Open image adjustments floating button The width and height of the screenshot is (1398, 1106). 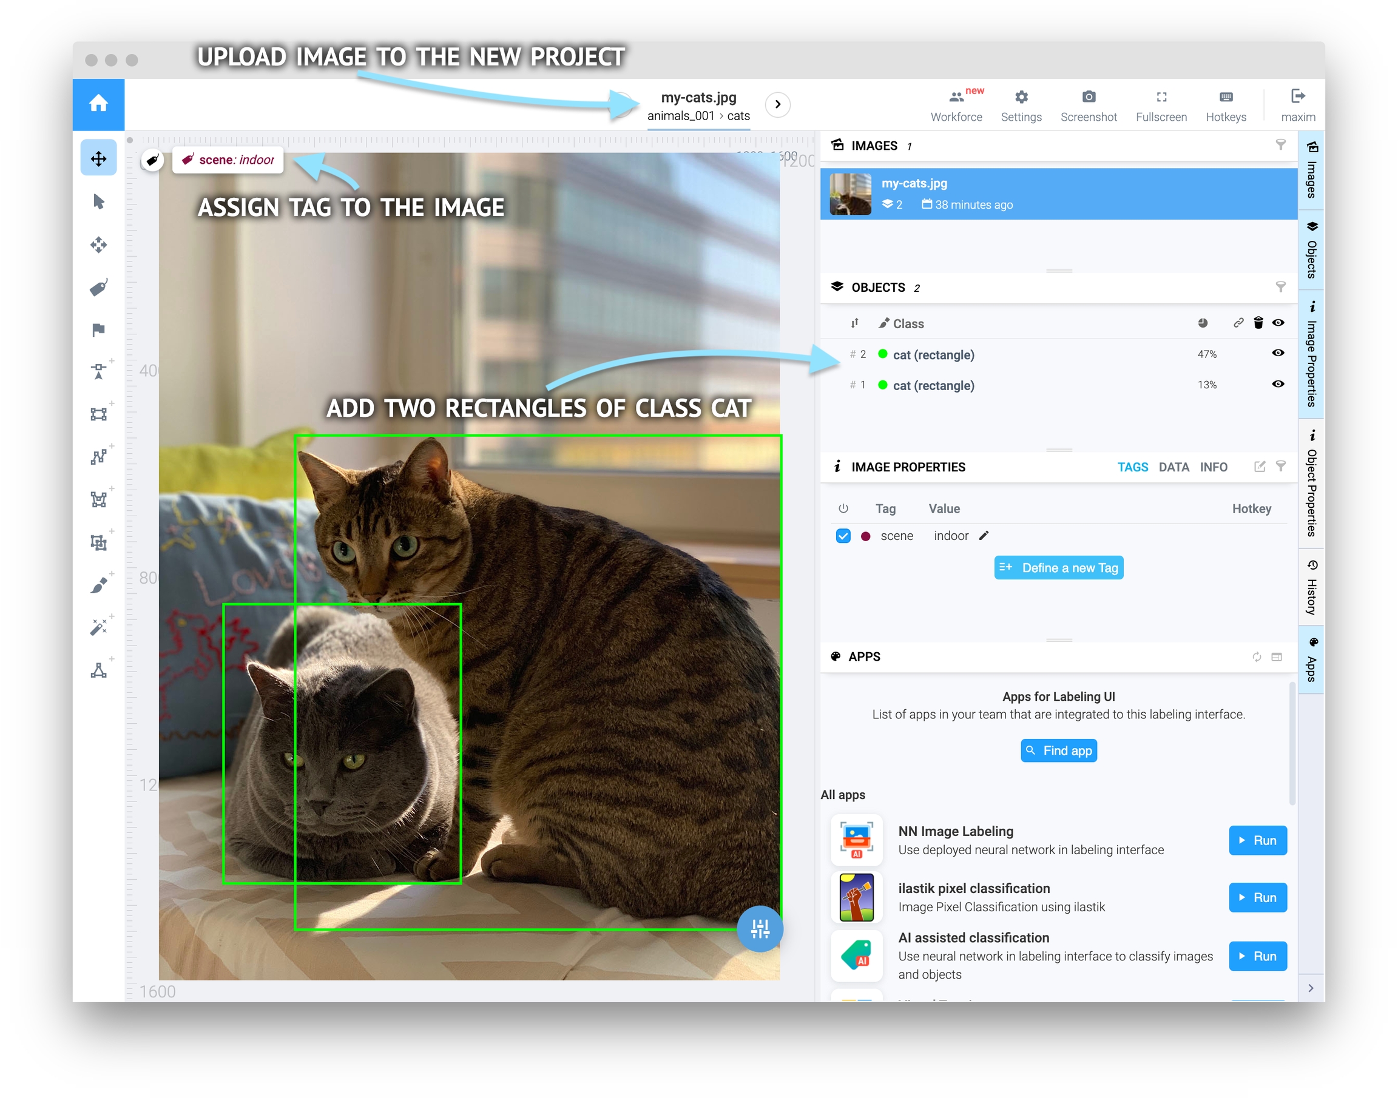[x=760, y=929]
